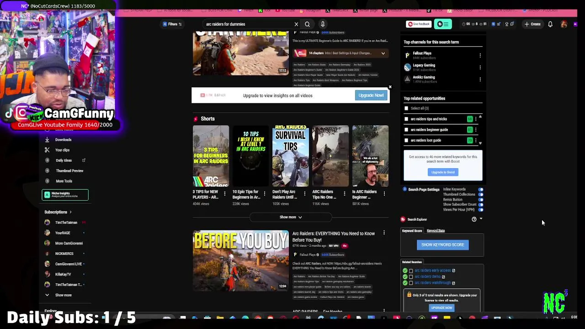Open arc raiders demo external link icon
The image size is (585, 329).
[x=443, y=277]
